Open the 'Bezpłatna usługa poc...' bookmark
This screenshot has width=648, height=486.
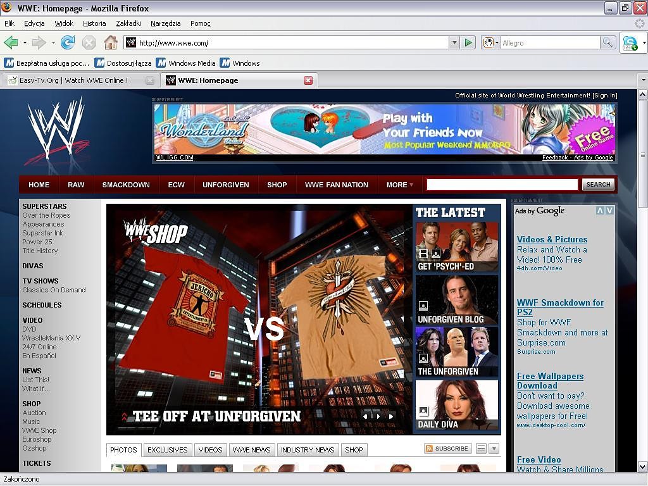click(x=47, y=63)
